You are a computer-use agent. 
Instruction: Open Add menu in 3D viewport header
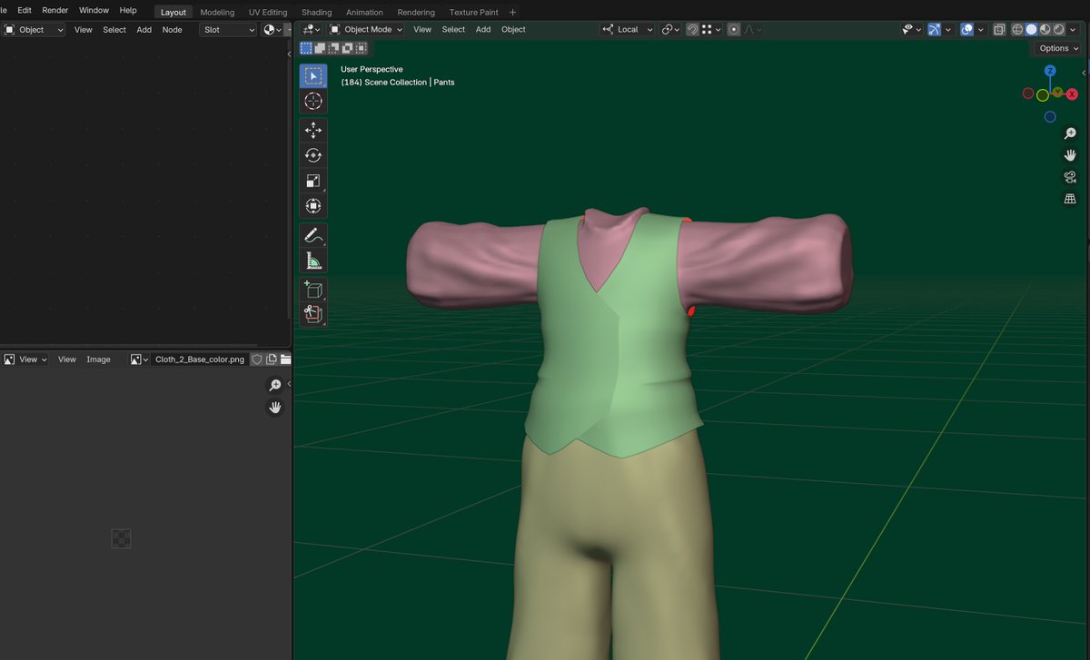coord(483,29)
